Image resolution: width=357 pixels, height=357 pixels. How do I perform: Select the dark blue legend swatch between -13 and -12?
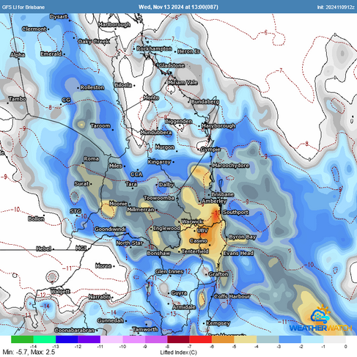tap(67, 339)
